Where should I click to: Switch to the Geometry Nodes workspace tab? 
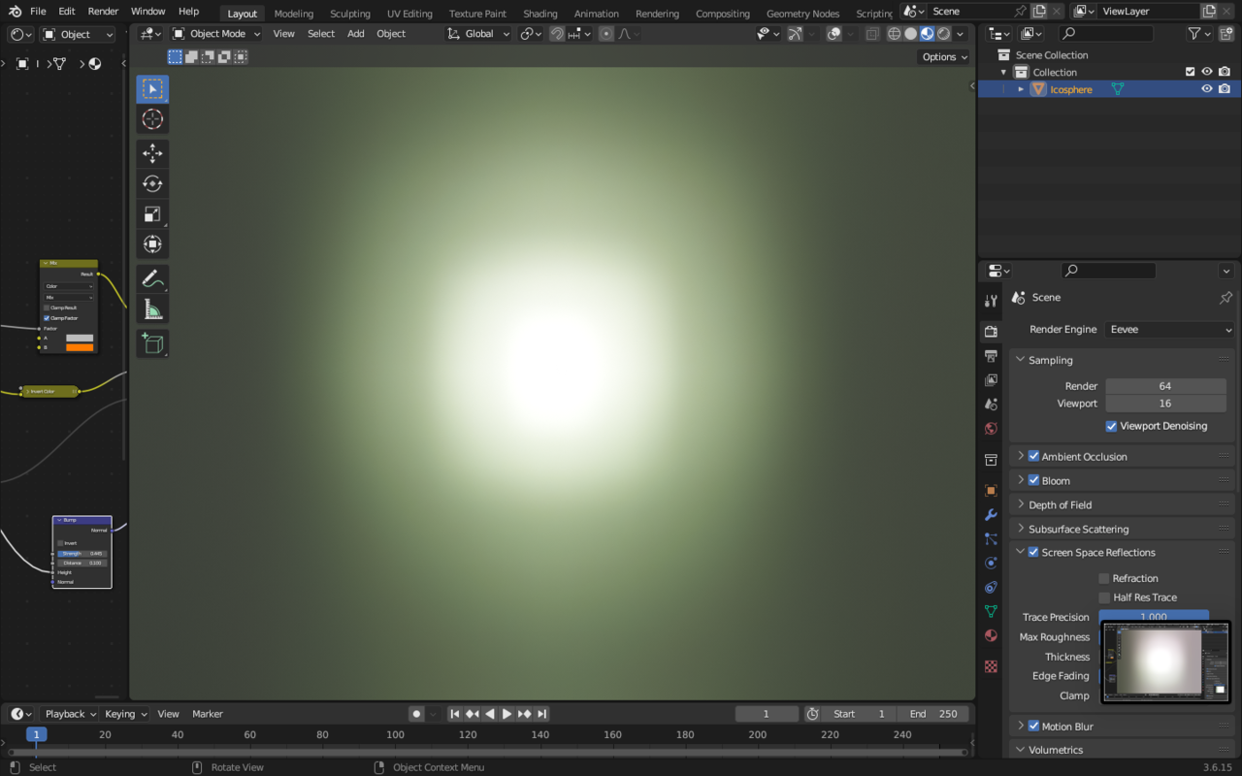click(x=802, y=14)
